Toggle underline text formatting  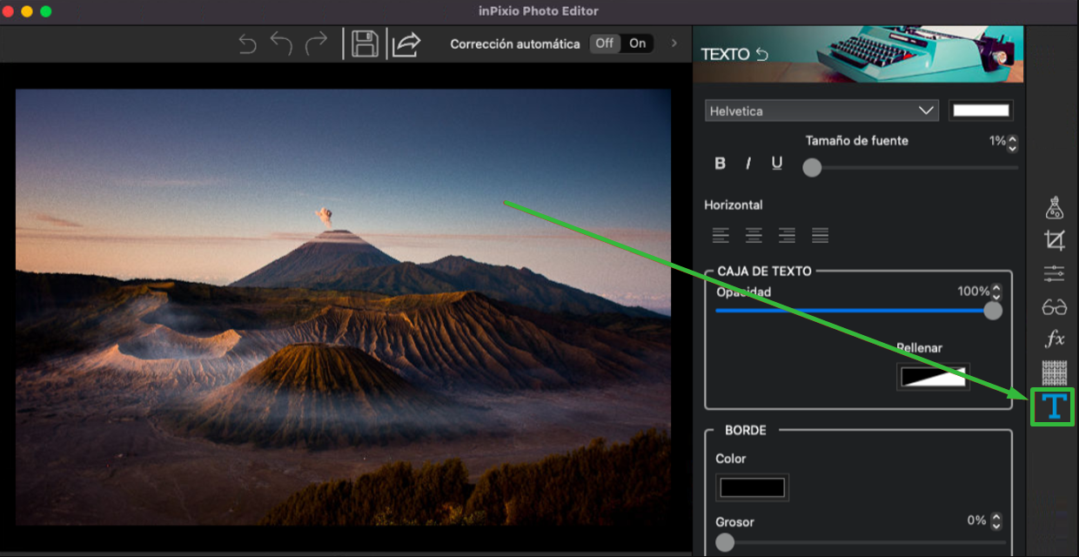pyautogui.click(x=777, y=163)
